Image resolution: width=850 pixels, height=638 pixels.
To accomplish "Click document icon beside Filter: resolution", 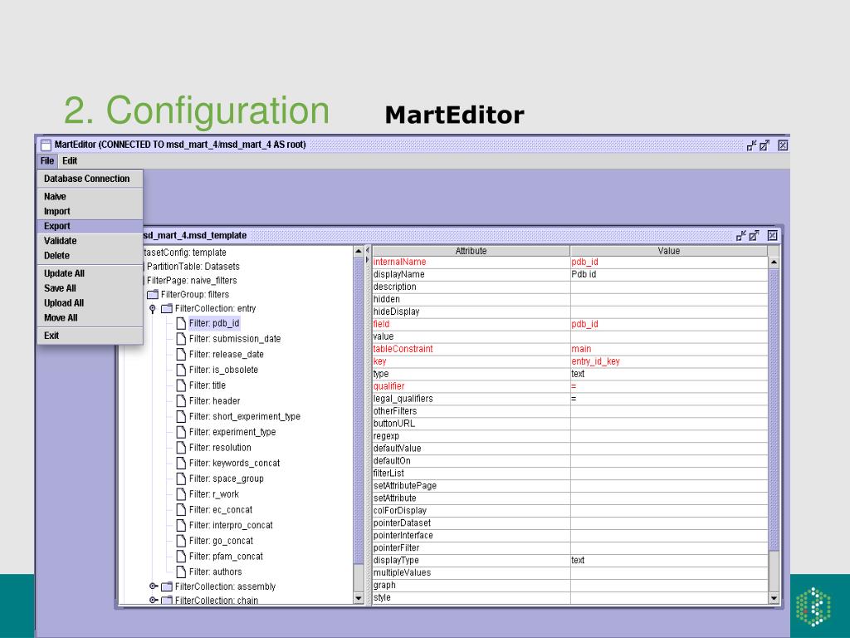I will (x=181, y=448).
